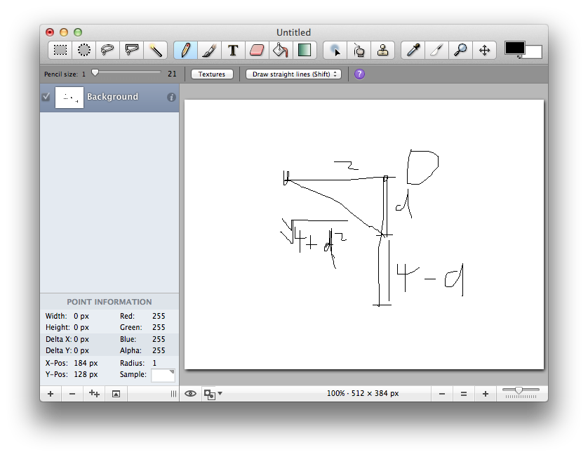
Task: Pick the Eraser tool
Action: tap(257, 50)
